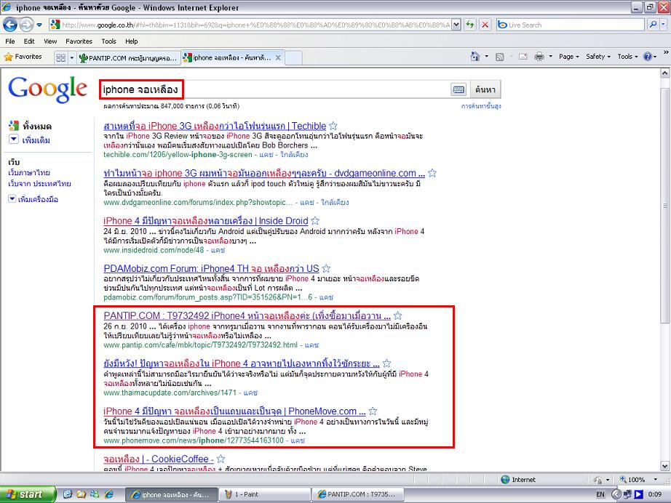Open the Favorites menu
This screenshot has width=671, height=503.
pos(79,41)
